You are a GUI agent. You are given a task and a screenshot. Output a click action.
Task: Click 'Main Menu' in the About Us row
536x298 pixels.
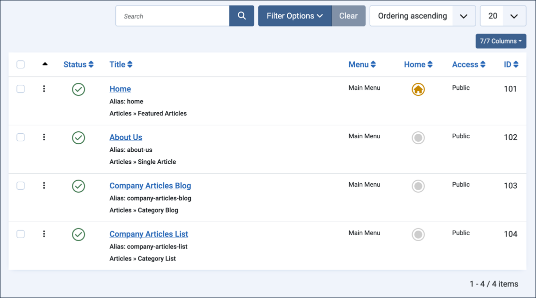pos(364,136)
